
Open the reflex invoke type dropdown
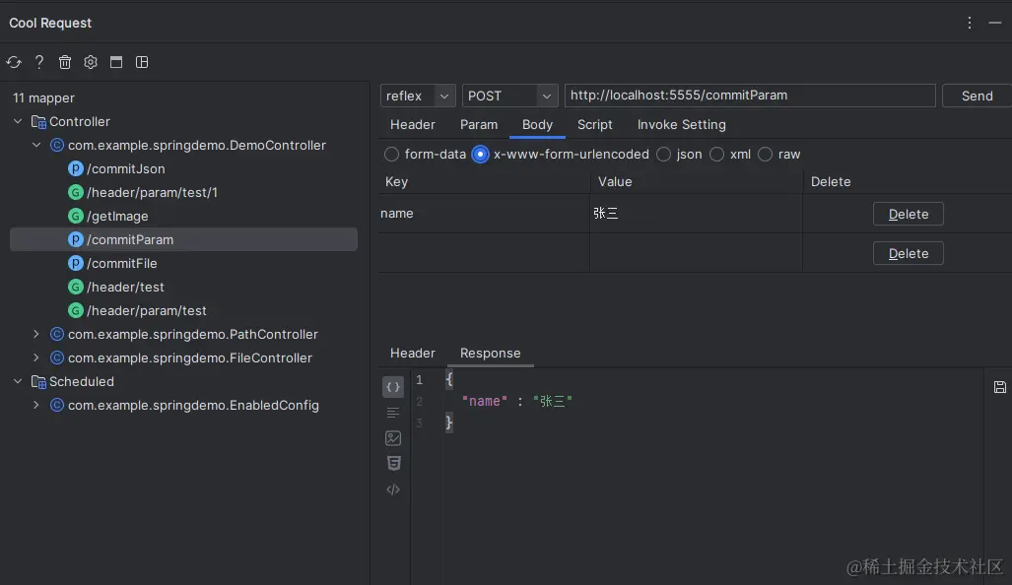(x=418, y=96)
